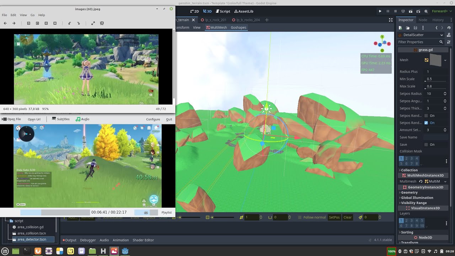Launch Godot from the taskbar
This screenshot has height=256, width=455.
[125, 251]
